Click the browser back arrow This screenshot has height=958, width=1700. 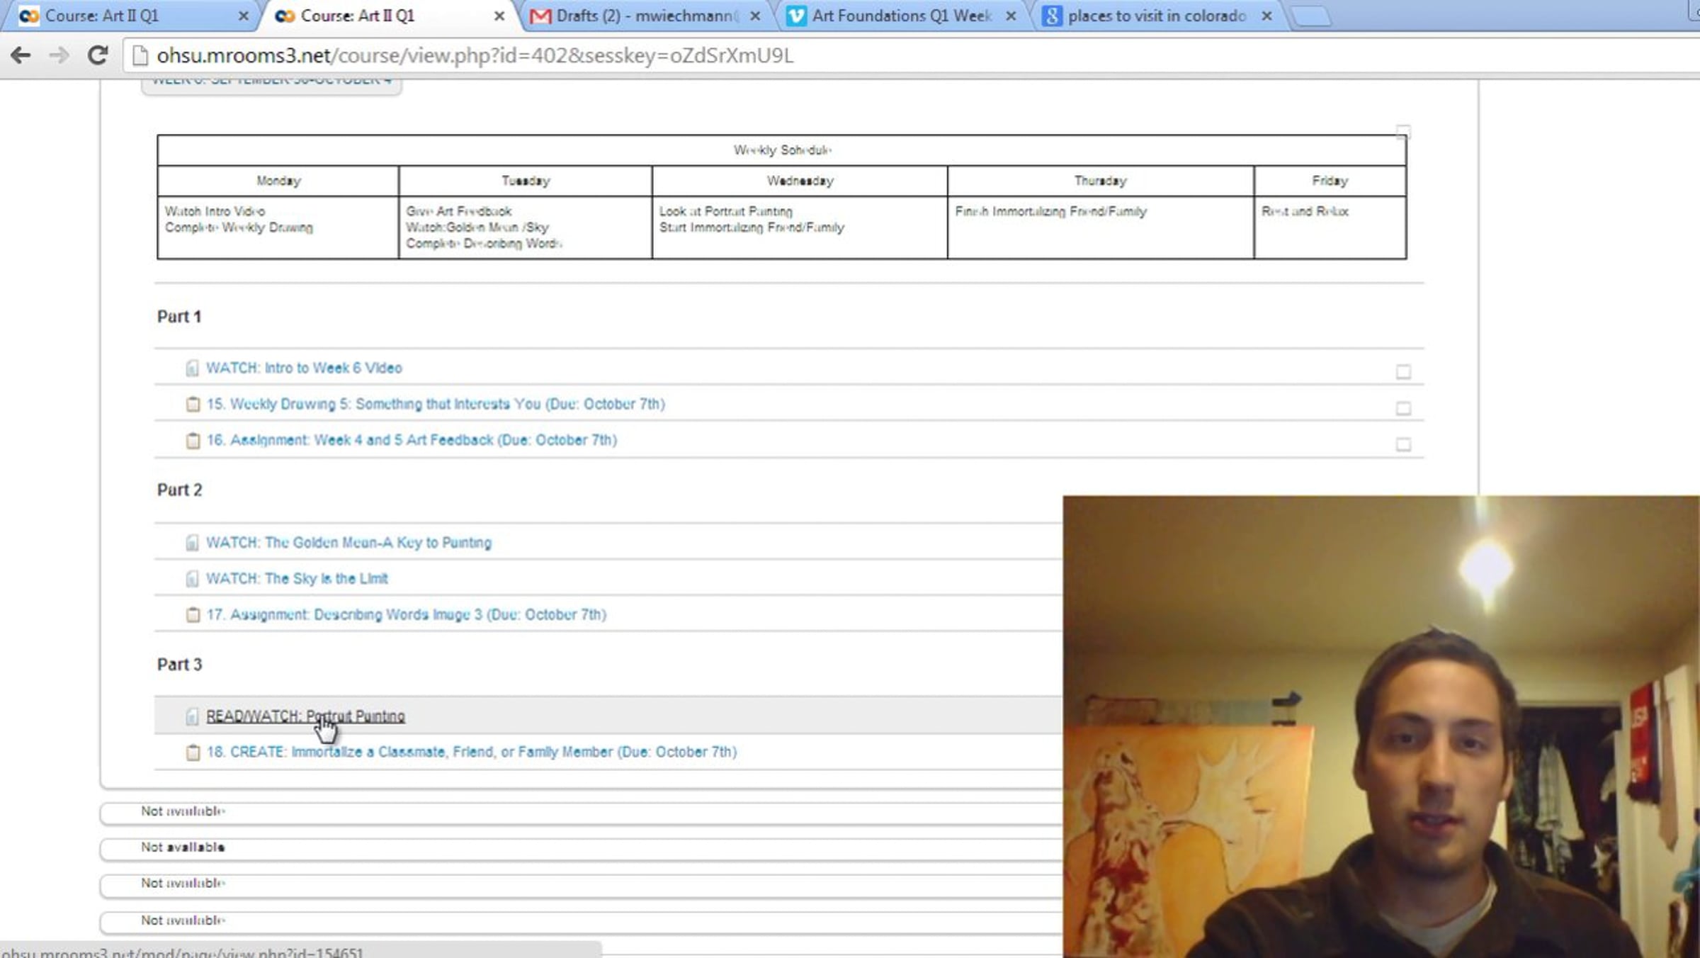tap(21, 55)
